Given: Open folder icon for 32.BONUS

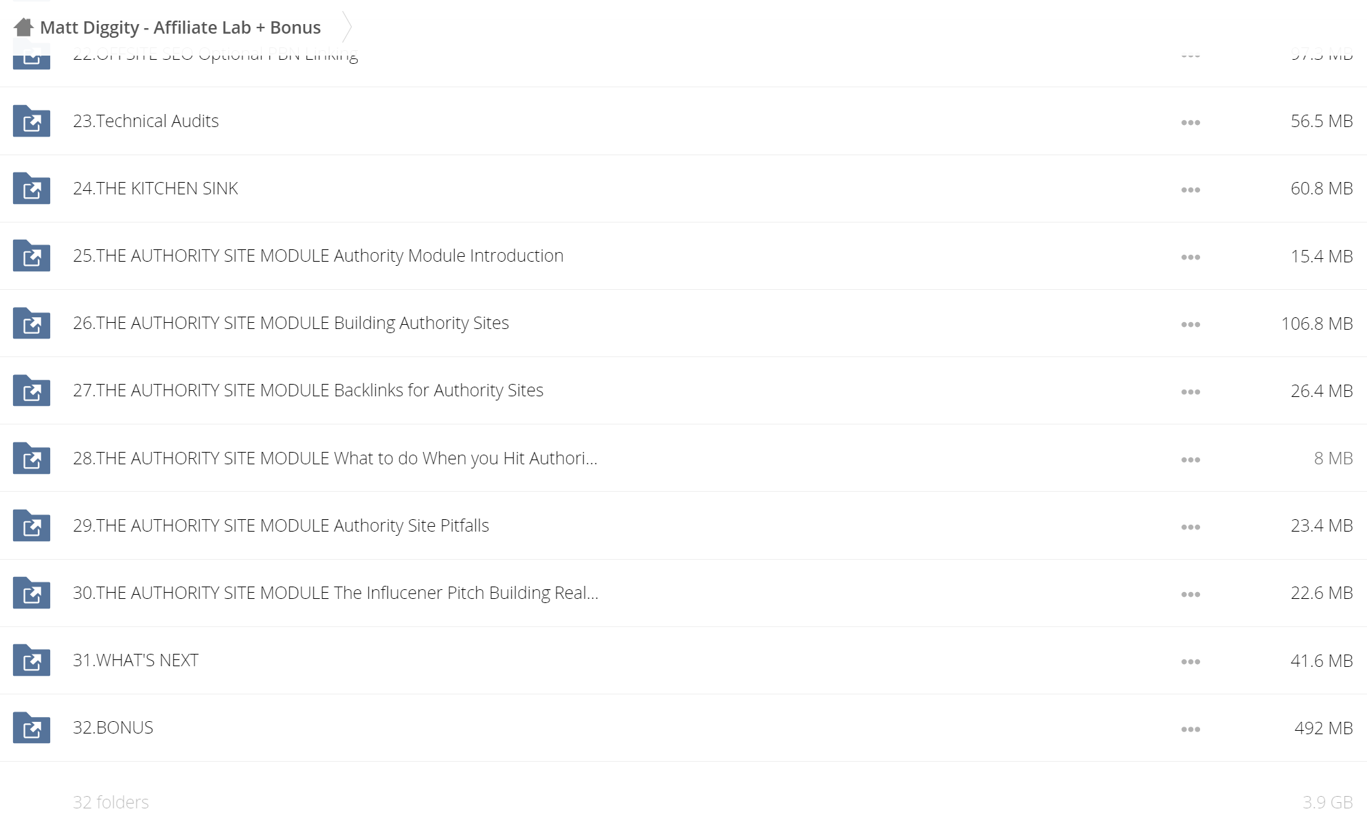Looking at the screenshot, I should pyautogui.click(x=32, y=727).
